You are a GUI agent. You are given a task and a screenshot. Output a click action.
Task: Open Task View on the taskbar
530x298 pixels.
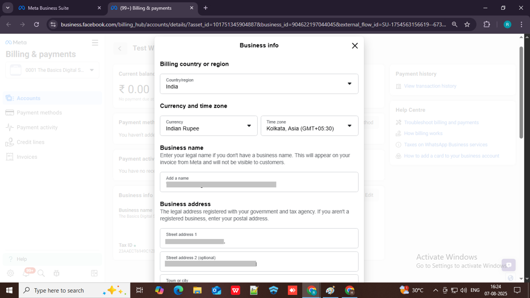[139, 290]
